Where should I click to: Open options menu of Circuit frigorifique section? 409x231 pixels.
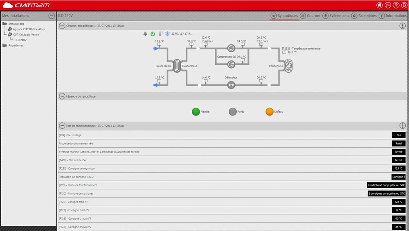[x=402, y=26]
